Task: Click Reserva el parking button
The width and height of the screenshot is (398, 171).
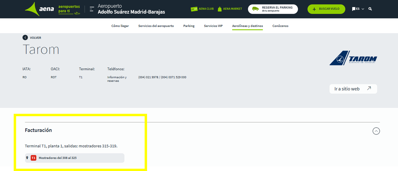Action: [273, 9]
